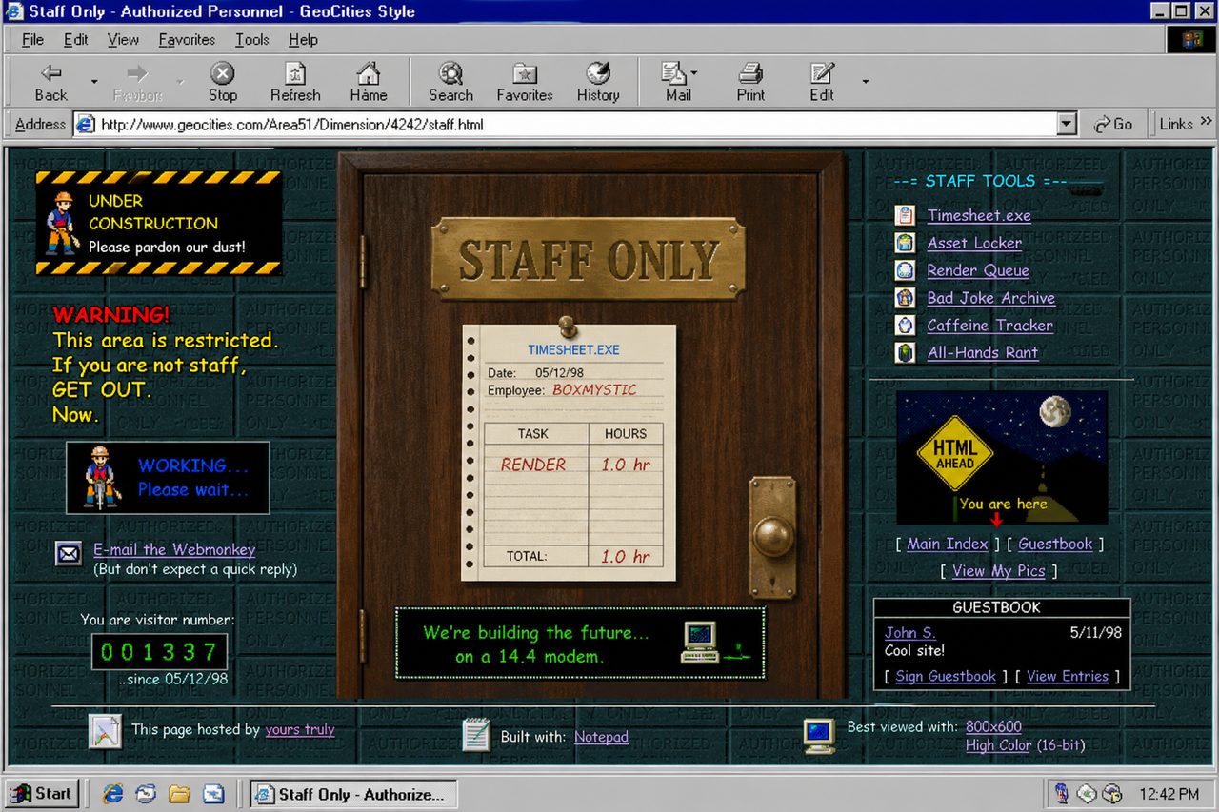This screenshot has height=812, width=1219.
Task: Stop loading the page
Action: pos(223,83)
